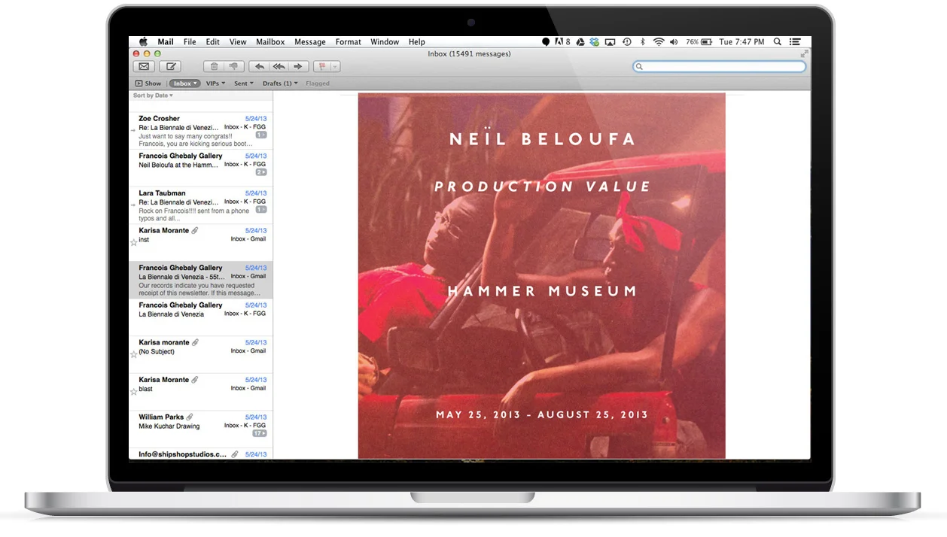
Task: Open the Mailbox menu
Action: [270, 42]
